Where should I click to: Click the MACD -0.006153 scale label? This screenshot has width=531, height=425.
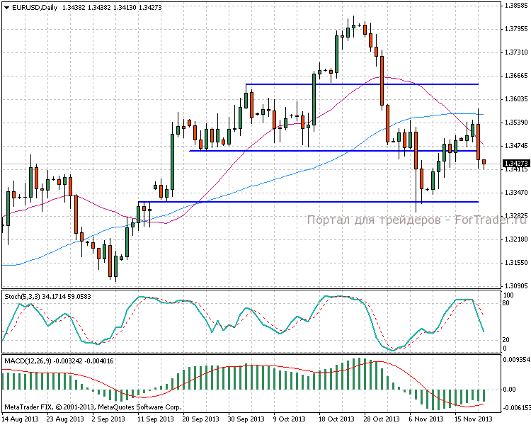pyautogui.click(x=515, y=408)
